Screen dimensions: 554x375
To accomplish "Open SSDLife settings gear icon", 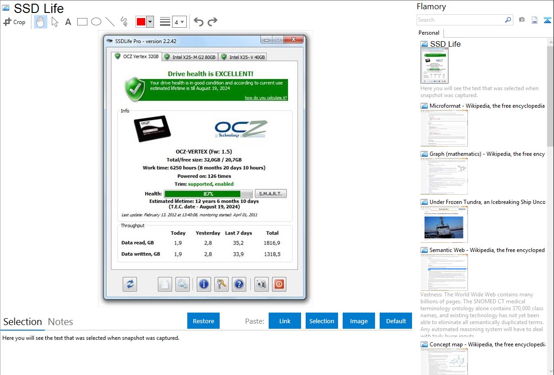I will pyautogui.click(x=182, y=284).
